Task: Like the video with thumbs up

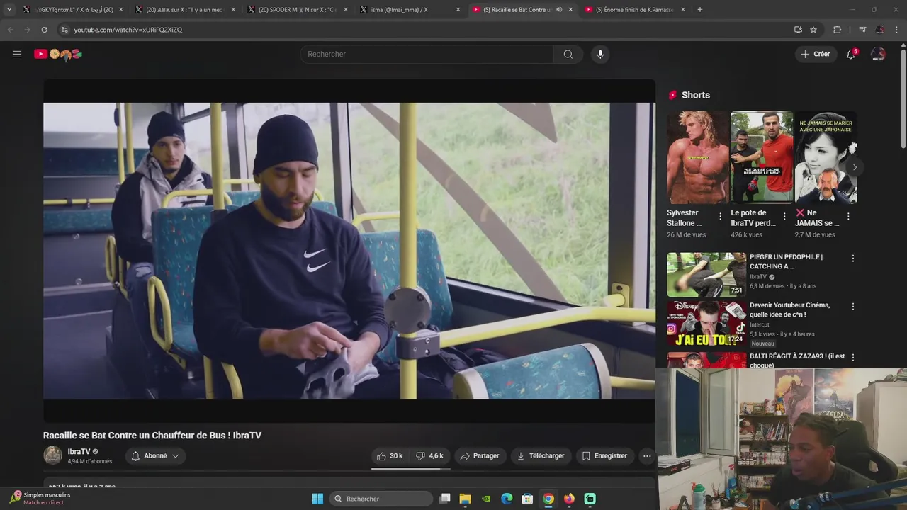Action: click(x=390, y=456)
